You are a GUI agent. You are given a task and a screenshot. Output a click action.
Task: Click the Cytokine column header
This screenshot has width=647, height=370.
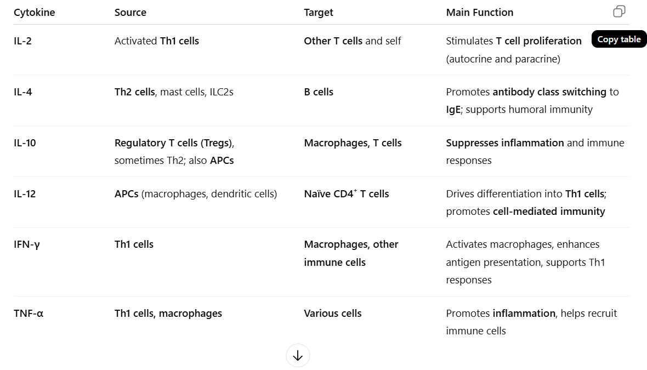[x=34, y=12]
